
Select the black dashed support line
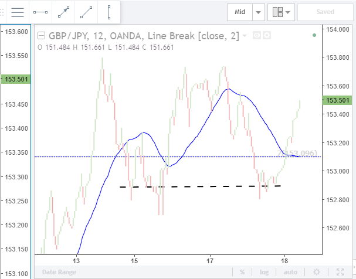(201, 186)
